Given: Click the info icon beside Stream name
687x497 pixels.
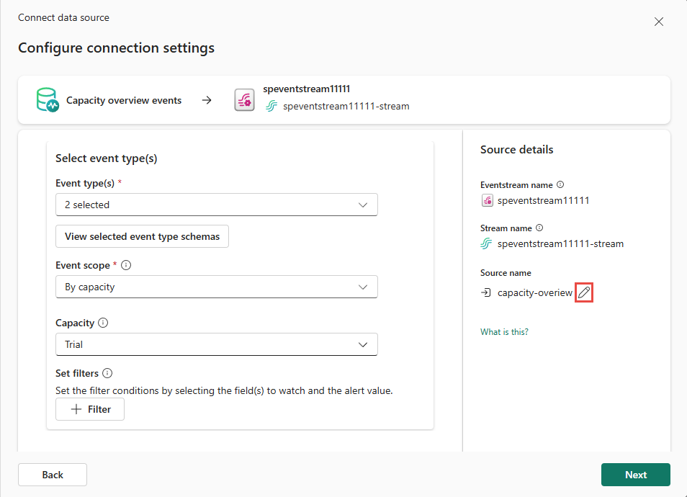Looking at the screenshot, I should 539,228.
